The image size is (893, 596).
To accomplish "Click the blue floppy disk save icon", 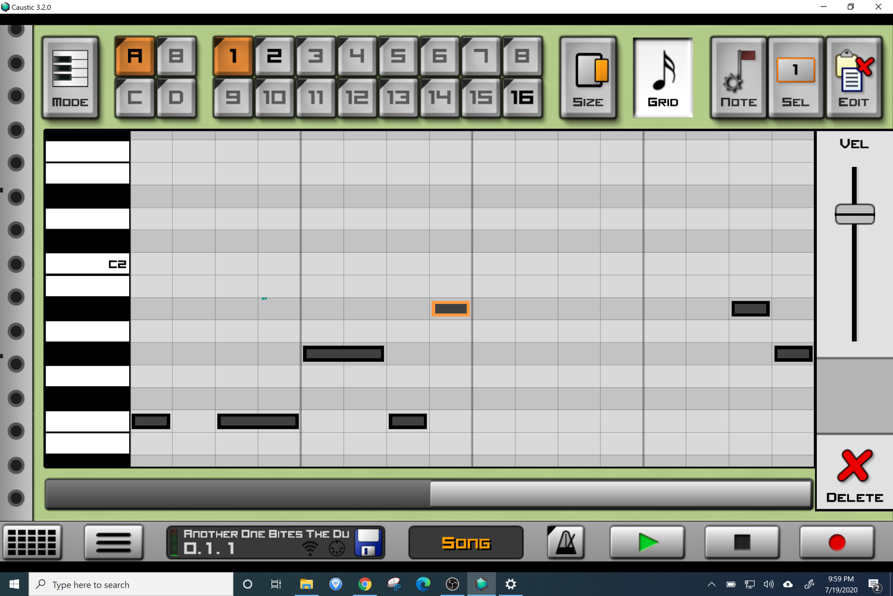I will tap(368, 542).
